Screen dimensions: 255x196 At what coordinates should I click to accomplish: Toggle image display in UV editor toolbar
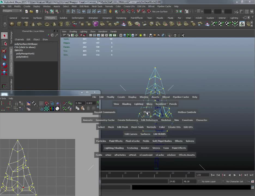pos(29,103)
